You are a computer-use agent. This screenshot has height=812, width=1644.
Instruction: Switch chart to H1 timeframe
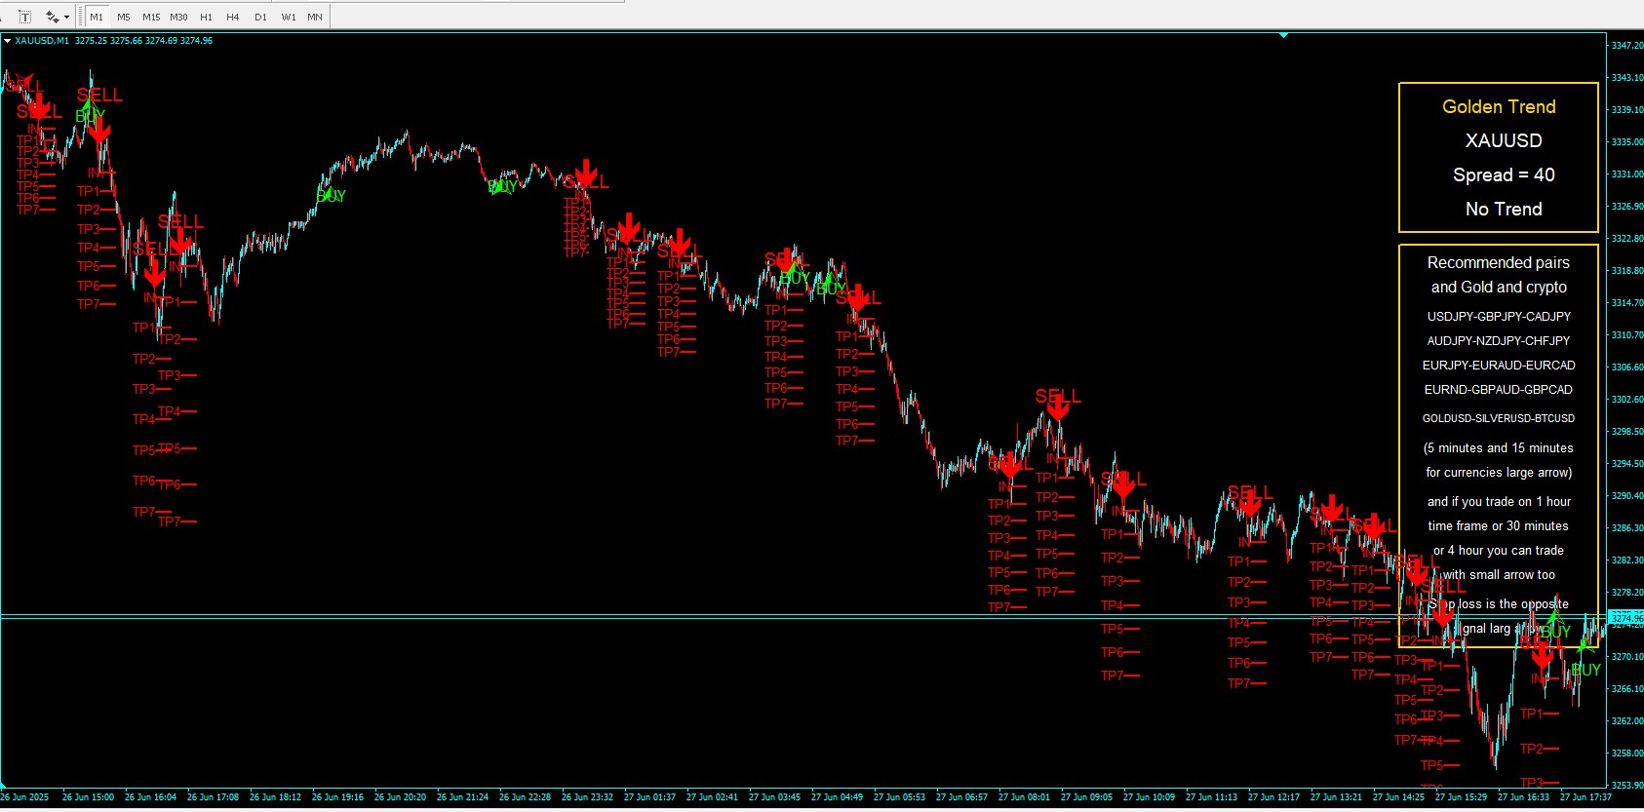pos(206,17)
